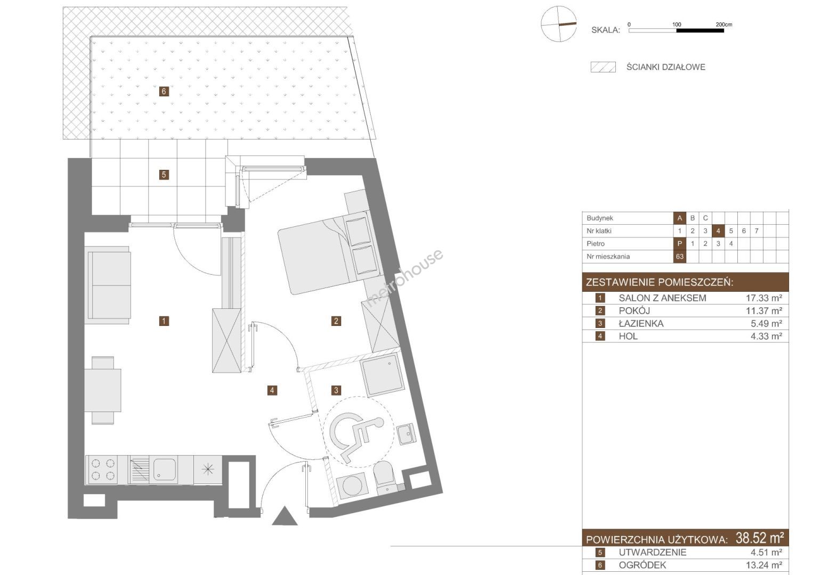Select highlighted building A in Budynek row

point(679,218)
